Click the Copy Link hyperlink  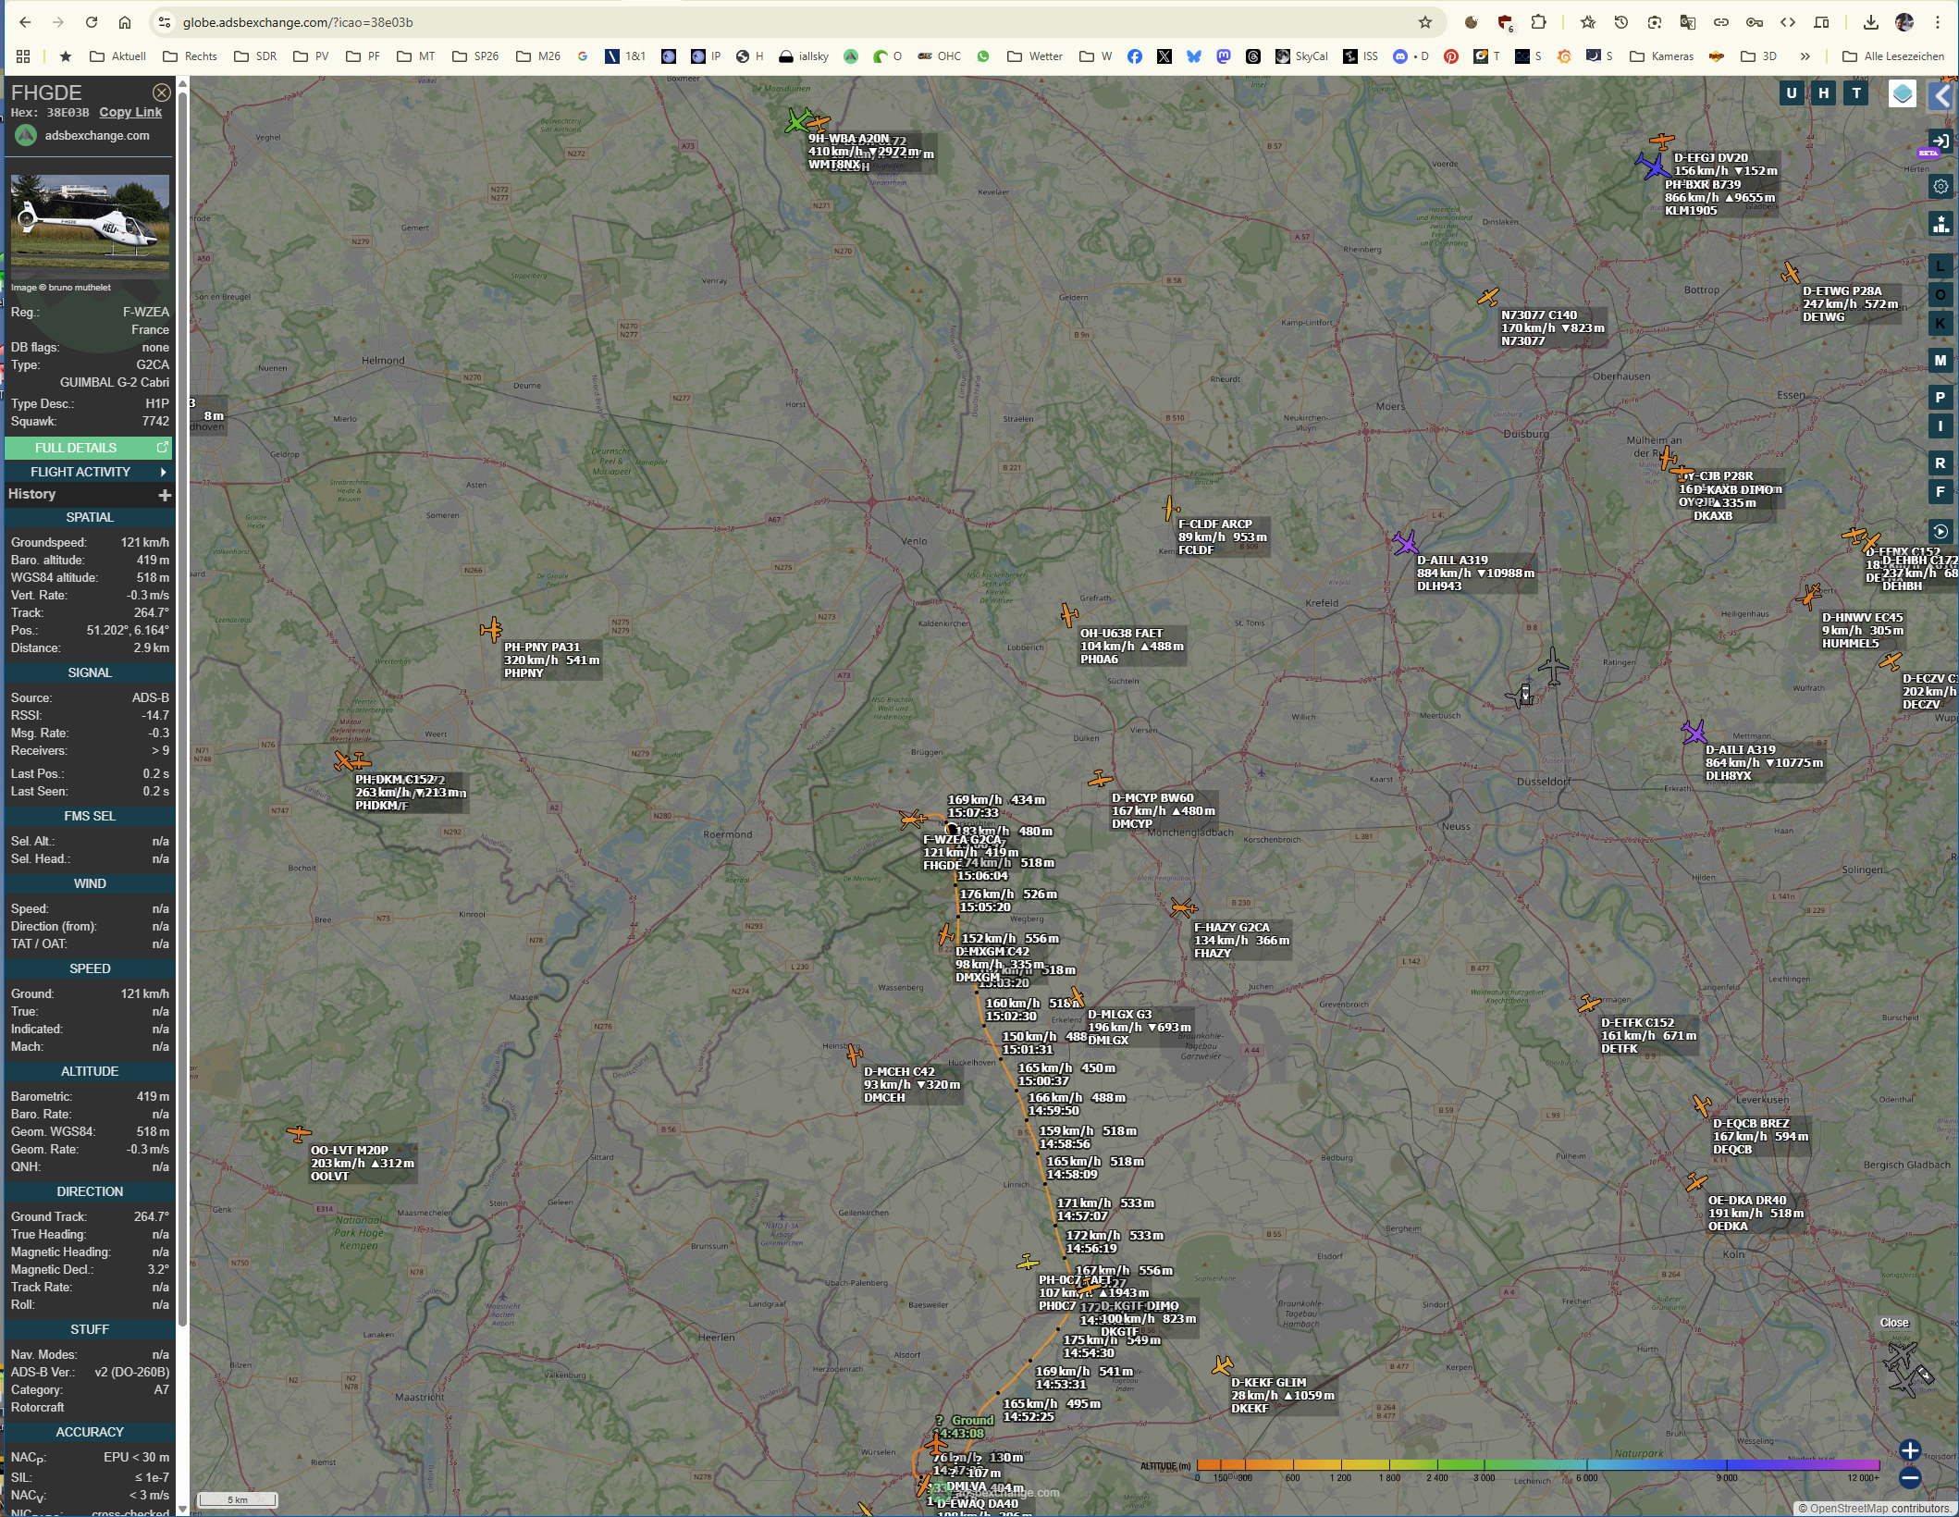pos(130,112)
